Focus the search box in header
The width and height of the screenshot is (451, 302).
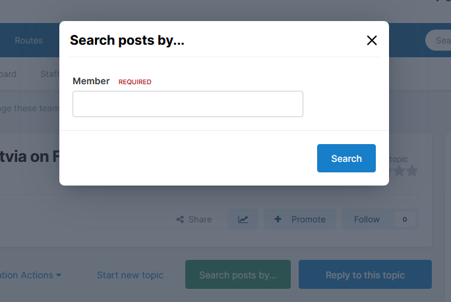tap(439, 40)
